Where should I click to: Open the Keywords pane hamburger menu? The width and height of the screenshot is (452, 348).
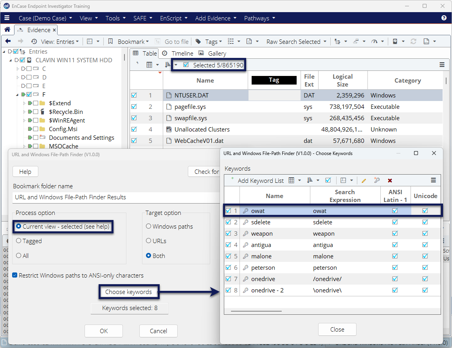pos(433,180)
